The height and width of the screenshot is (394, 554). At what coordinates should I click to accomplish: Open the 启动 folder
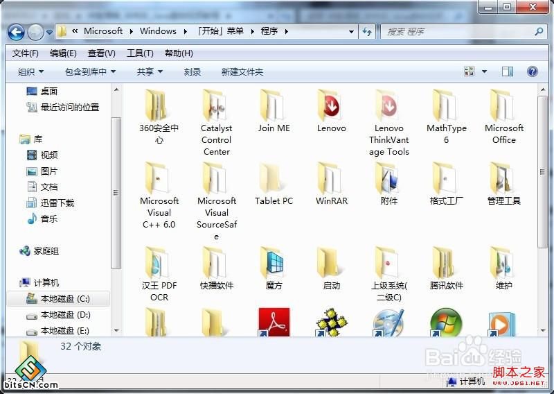[x=331, y=268]
